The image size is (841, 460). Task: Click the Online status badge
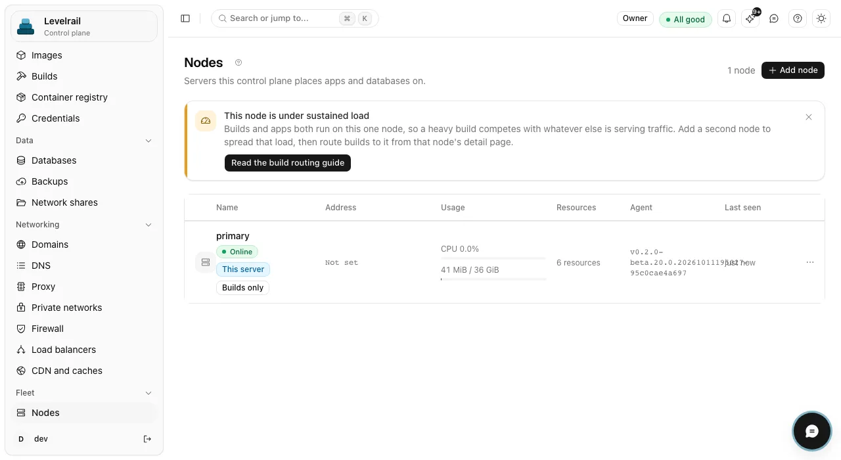pyautogui.click(x=237, y=252)
